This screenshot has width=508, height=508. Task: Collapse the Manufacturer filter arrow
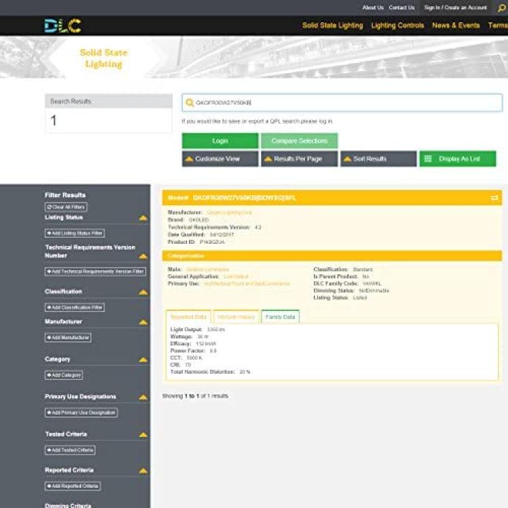pyautogui.click(x=143, y=322)
